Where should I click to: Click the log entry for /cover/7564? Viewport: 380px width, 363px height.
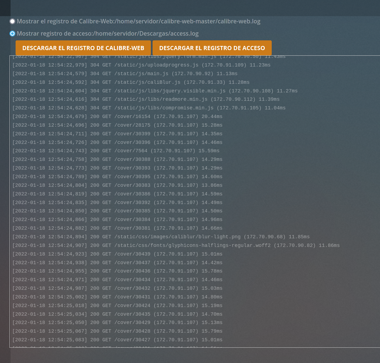(x=116, y=151)
